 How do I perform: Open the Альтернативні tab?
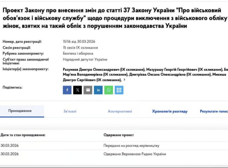[x=120, y=111]
